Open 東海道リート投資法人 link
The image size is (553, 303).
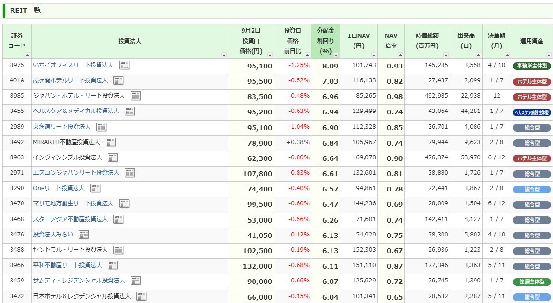[x=62, y=127]
